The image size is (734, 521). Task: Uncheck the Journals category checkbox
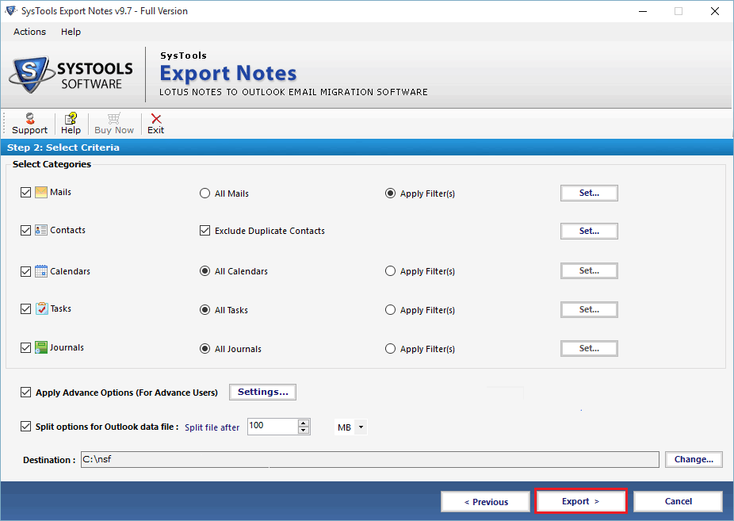click(x=25, y=348)
